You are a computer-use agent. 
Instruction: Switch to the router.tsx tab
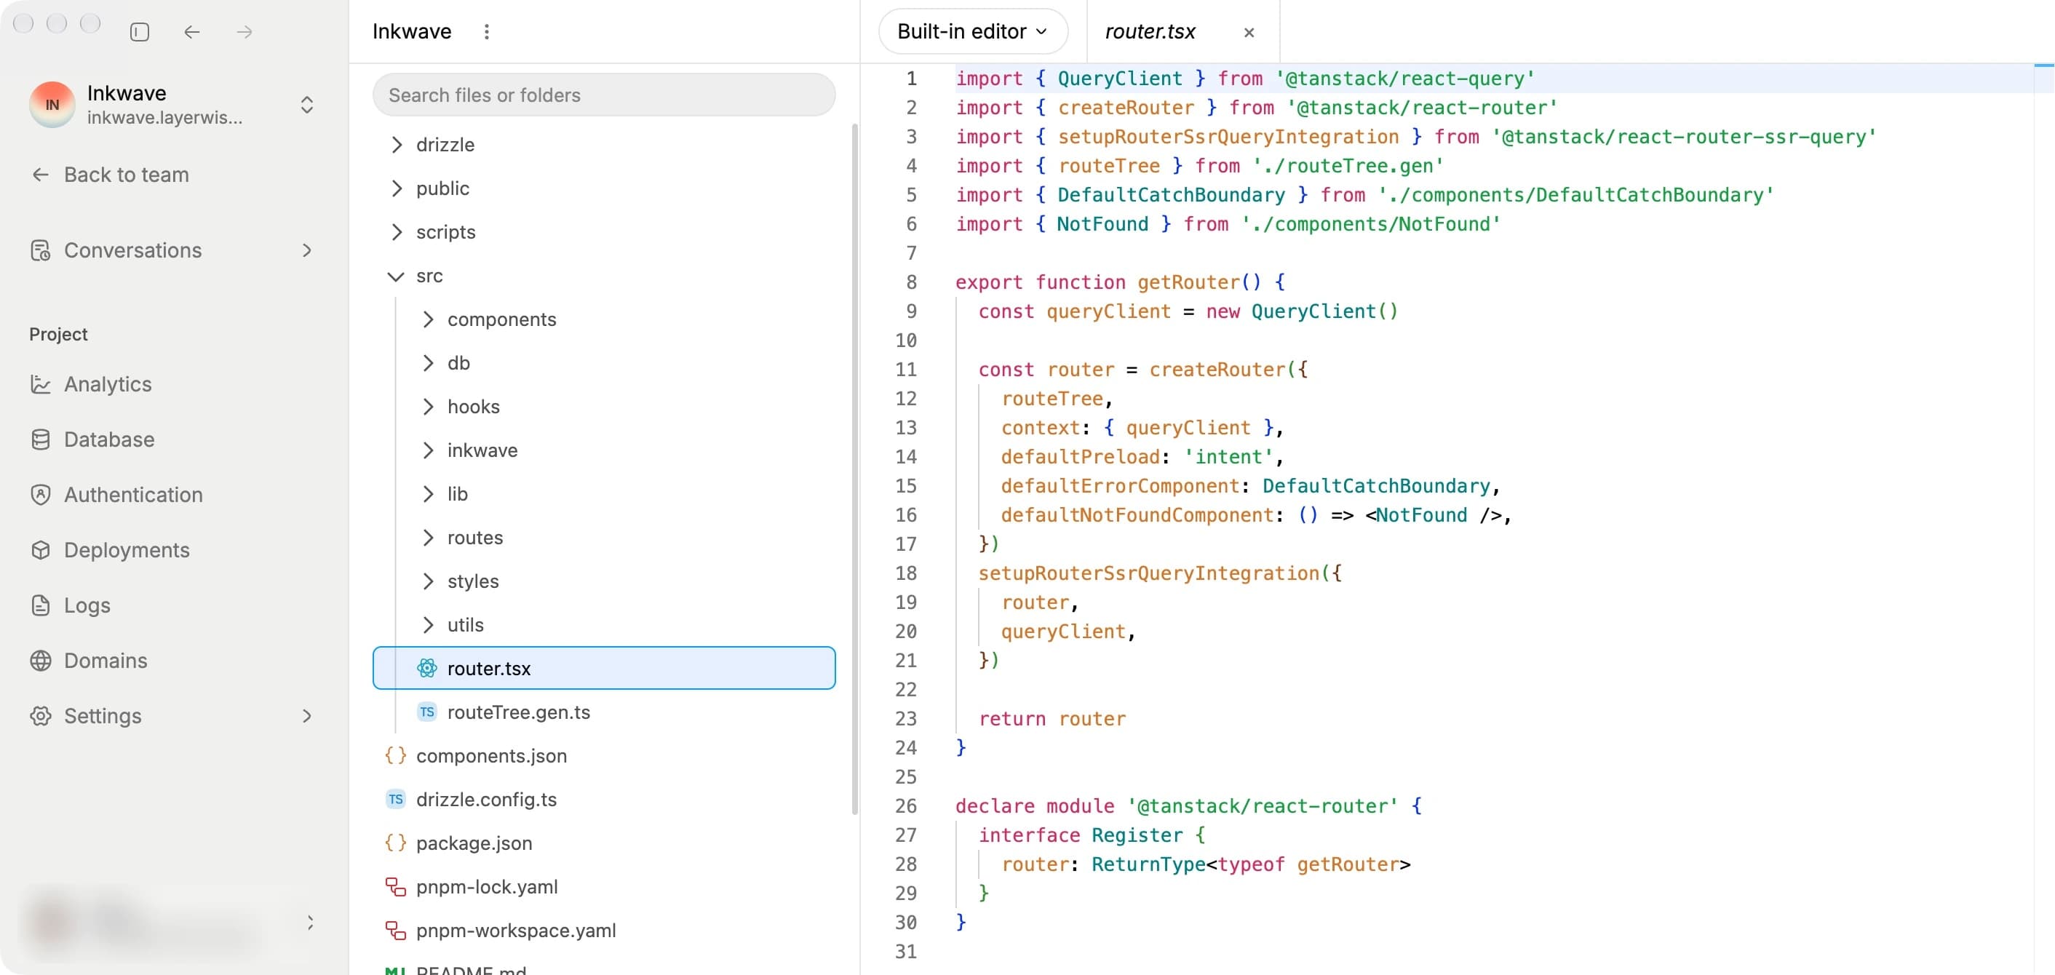pos(1150,32)
